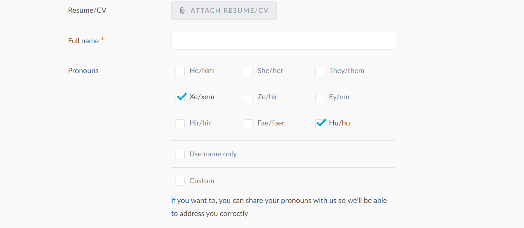Select the They/them checkbox
The width and height of the screenshot is (524, 228).
[x=320, y=71]
